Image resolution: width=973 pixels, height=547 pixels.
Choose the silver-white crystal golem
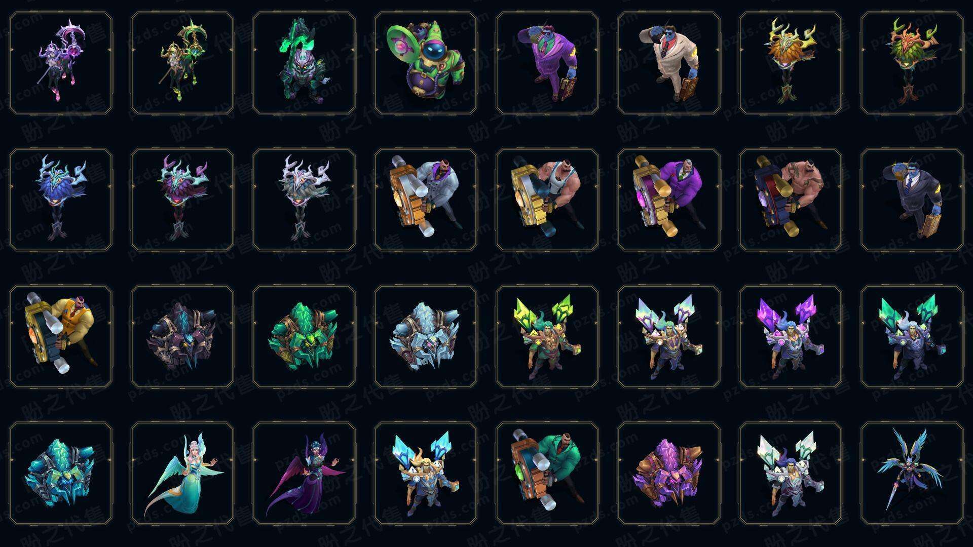[x=426, y=336]
